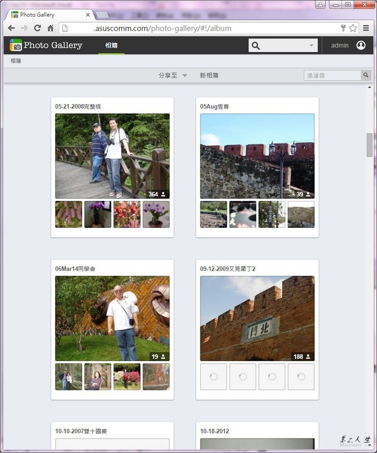The image size is (377, 453).
Task: Click the browser forward arrow
Action: [24, 28]
